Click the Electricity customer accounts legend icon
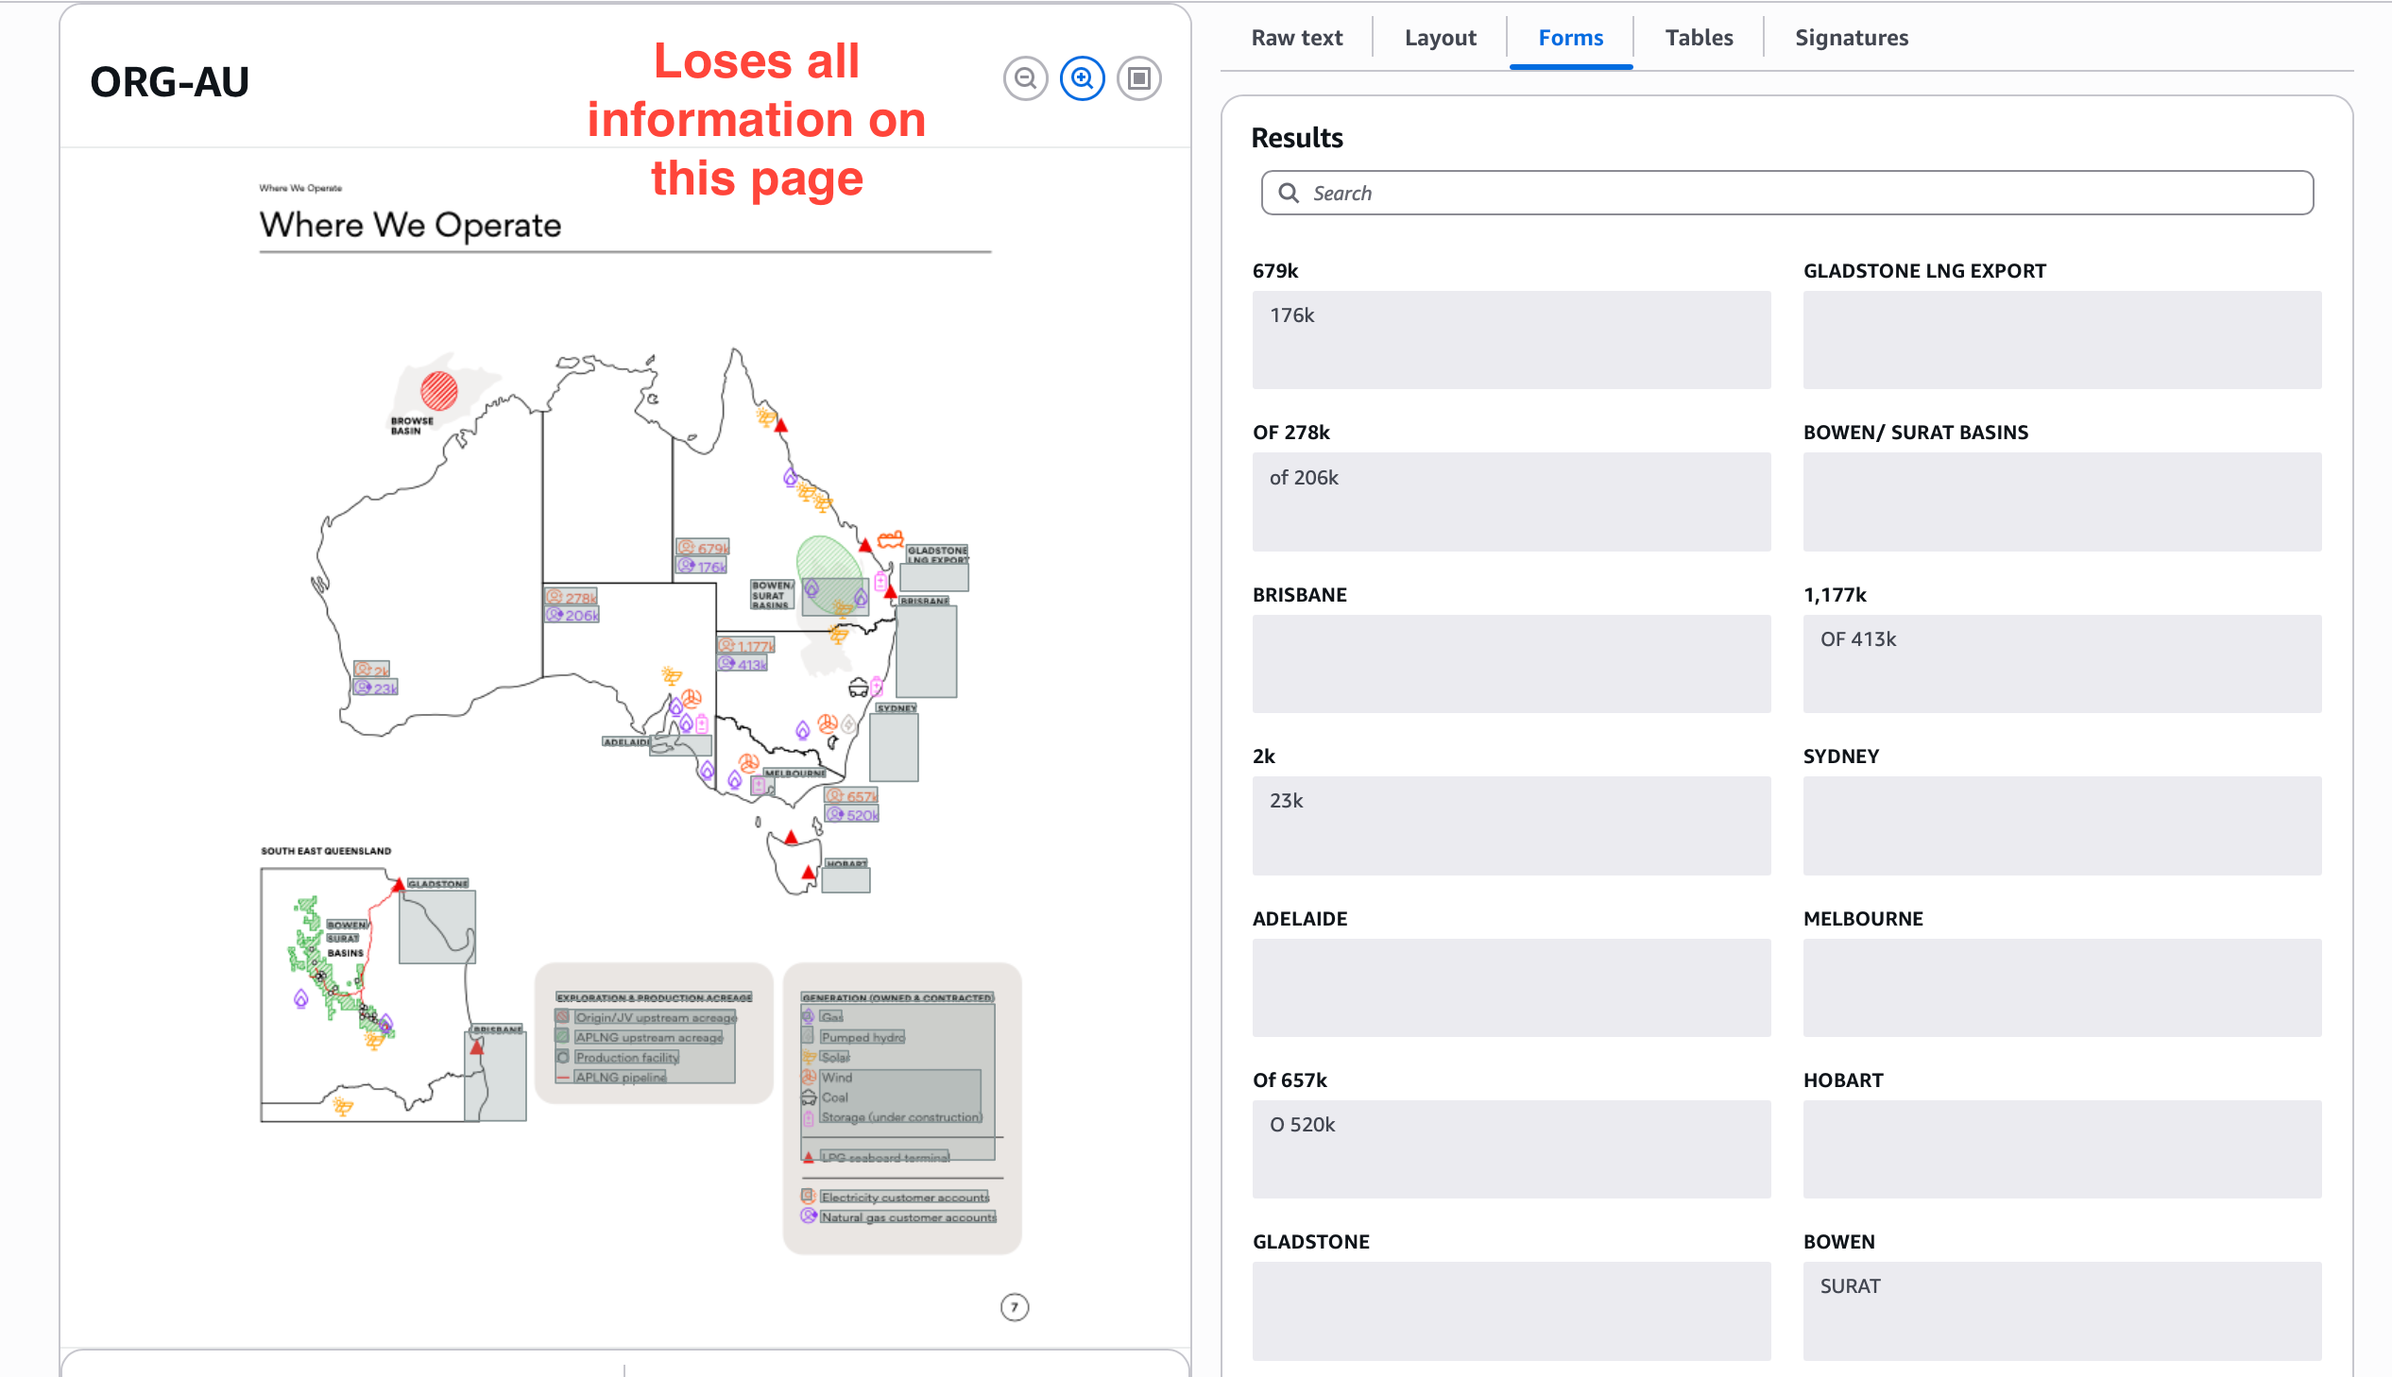This screenshot has height=1377, width=2392. [808, 1197]
